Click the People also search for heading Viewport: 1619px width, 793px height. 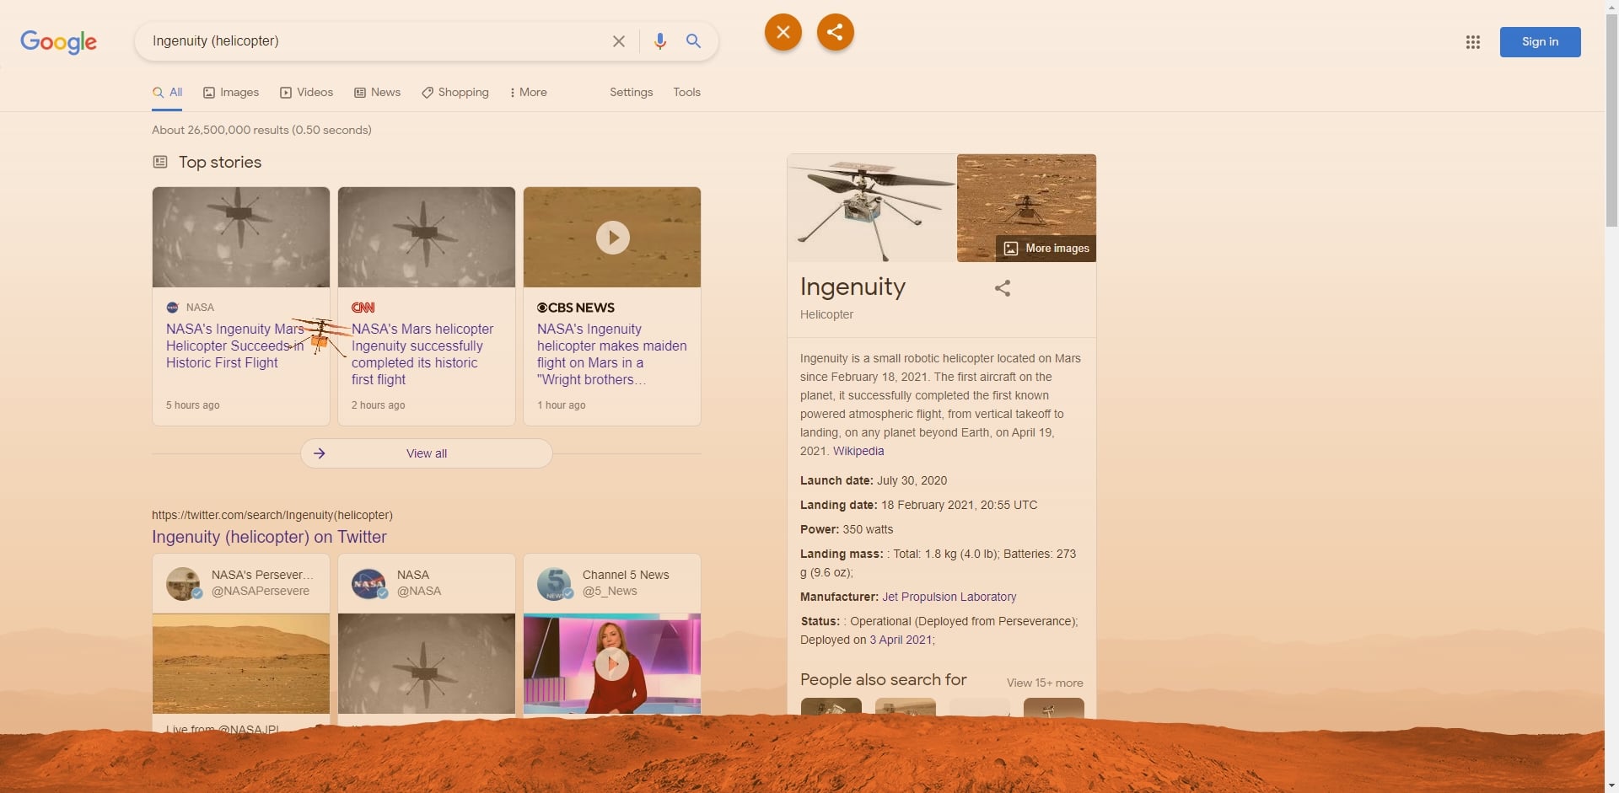(x=884, y=680)
